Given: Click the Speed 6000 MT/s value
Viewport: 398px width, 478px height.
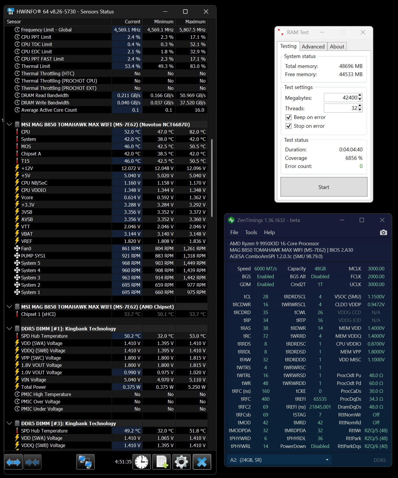Looking at the screenshot, I should click(x=266, y=269).
